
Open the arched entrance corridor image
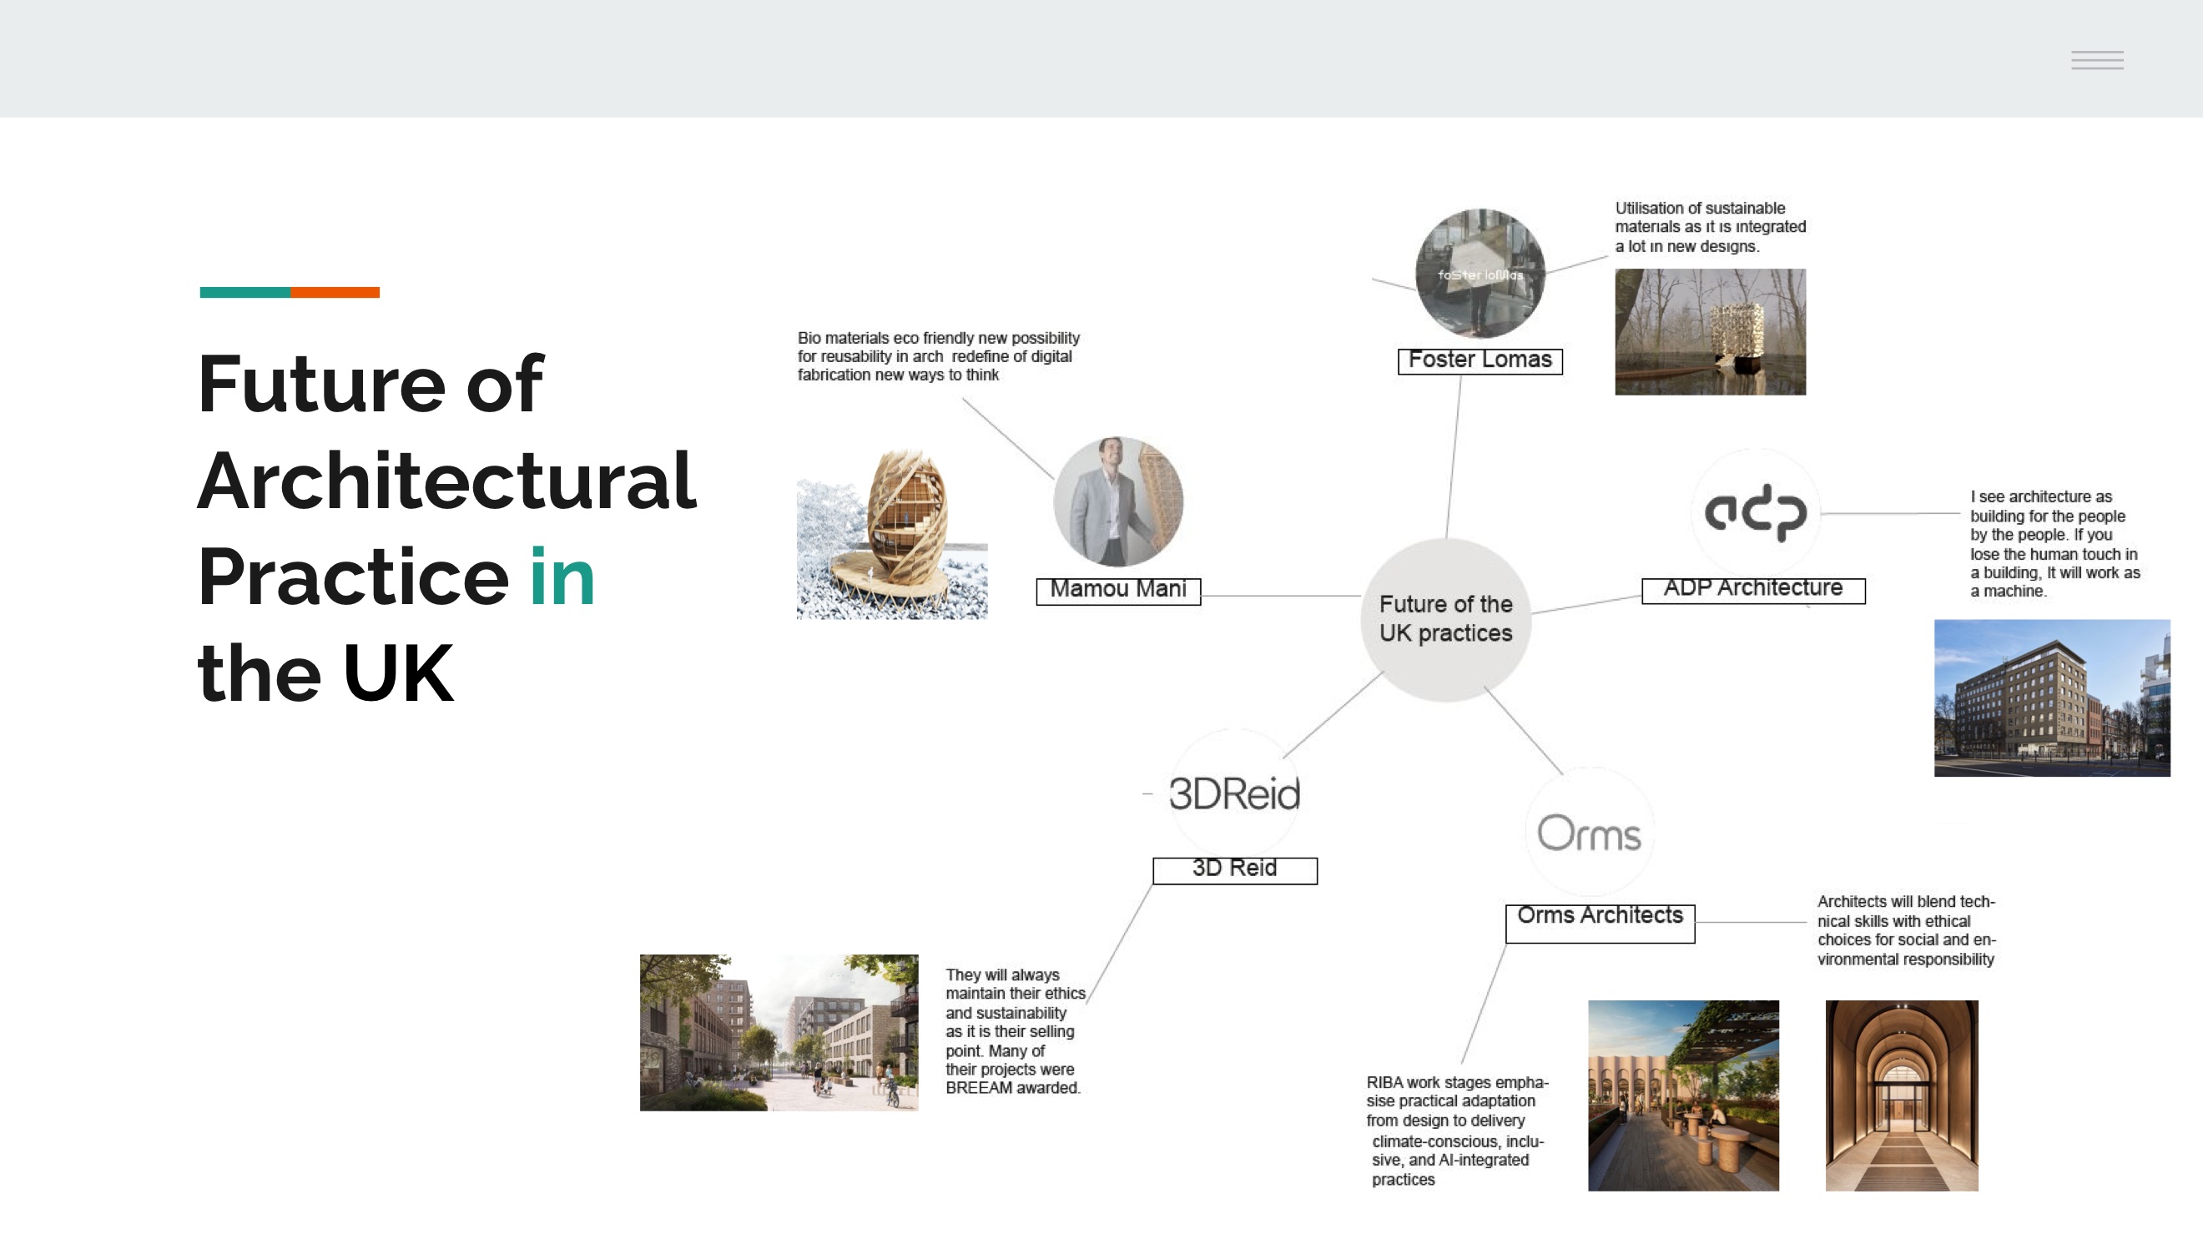click(x=1902, y=1095)
